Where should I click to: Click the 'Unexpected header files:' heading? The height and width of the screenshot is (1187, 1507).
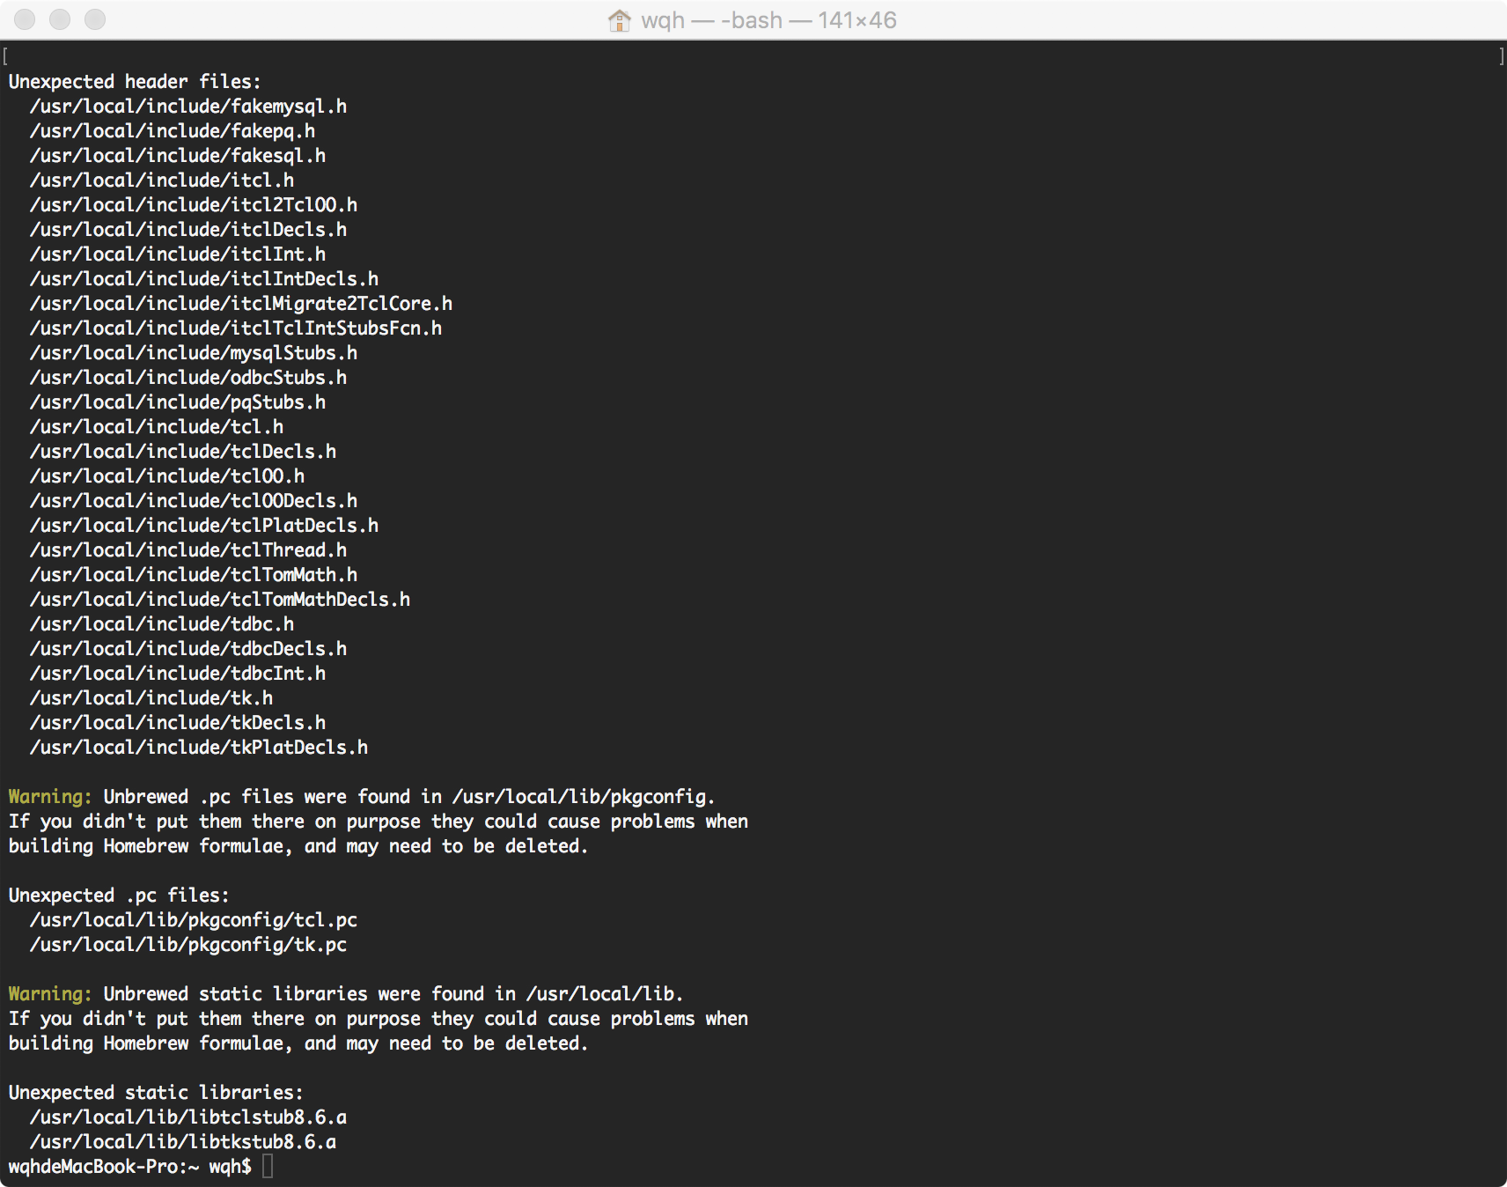coord(135,82)
